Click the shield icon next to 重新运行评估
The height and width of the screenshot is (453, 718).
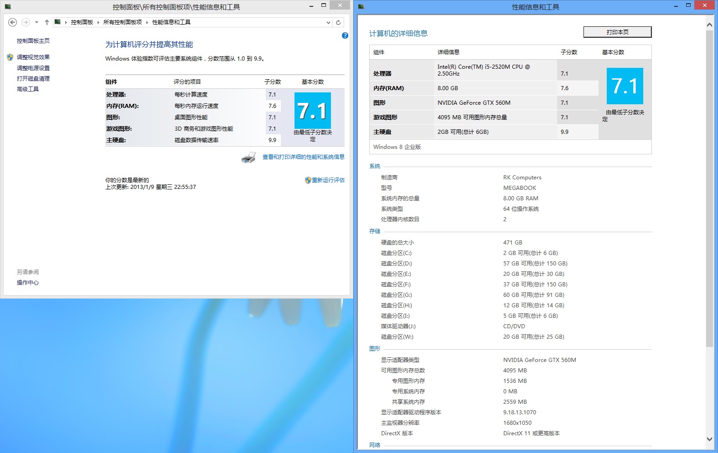coord(308,180)
